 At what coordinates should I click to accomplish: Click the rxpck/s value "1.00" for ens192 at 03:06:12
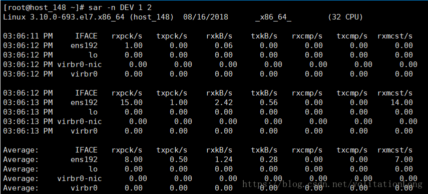click(x=134, y=46)
